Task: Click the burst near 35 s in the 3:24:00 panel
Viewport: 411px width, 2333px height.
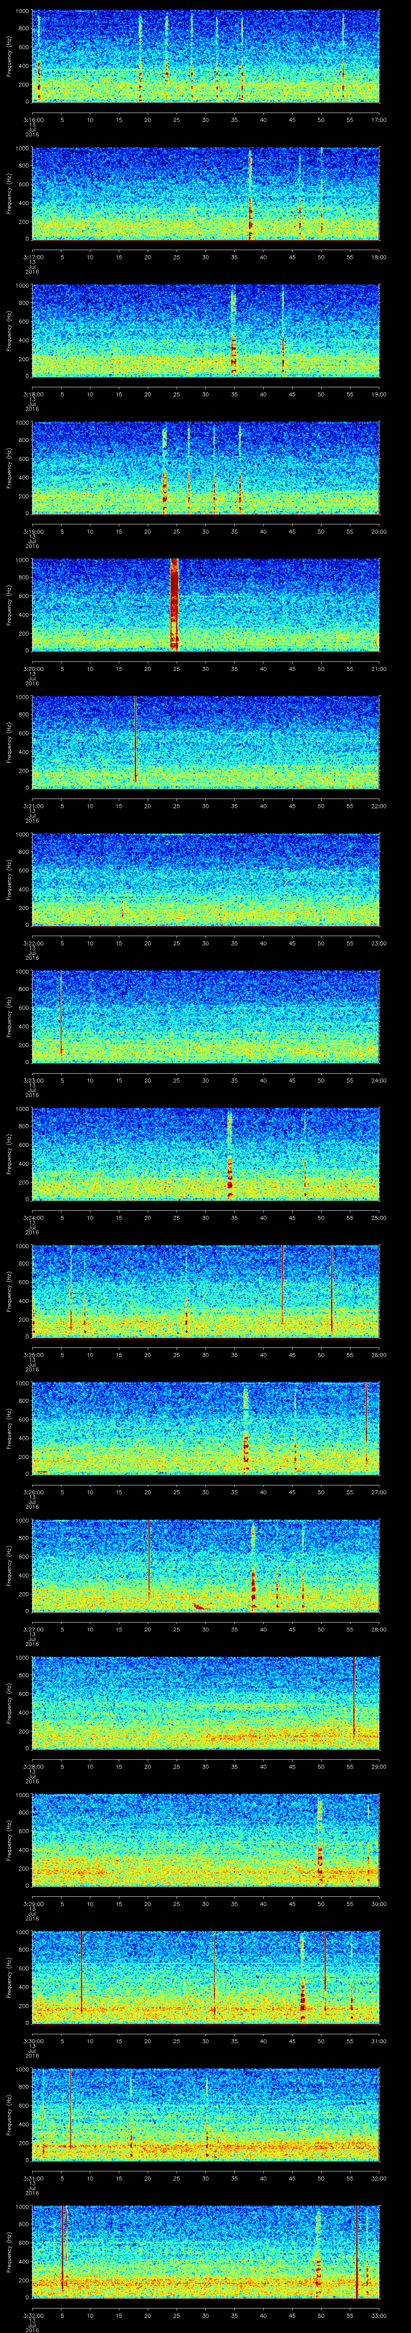Action: pos(230,1155)
